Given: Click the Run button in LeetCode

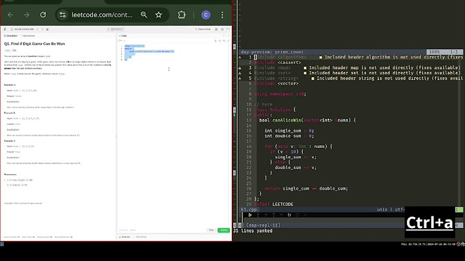Looking at the screenshot, I should pyautogui.click(x=211, y=230).
